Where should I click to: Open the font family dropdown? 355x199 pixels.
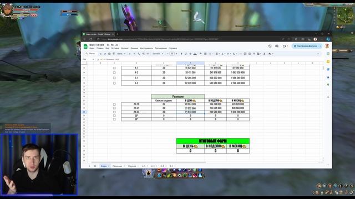pos(158,54)
